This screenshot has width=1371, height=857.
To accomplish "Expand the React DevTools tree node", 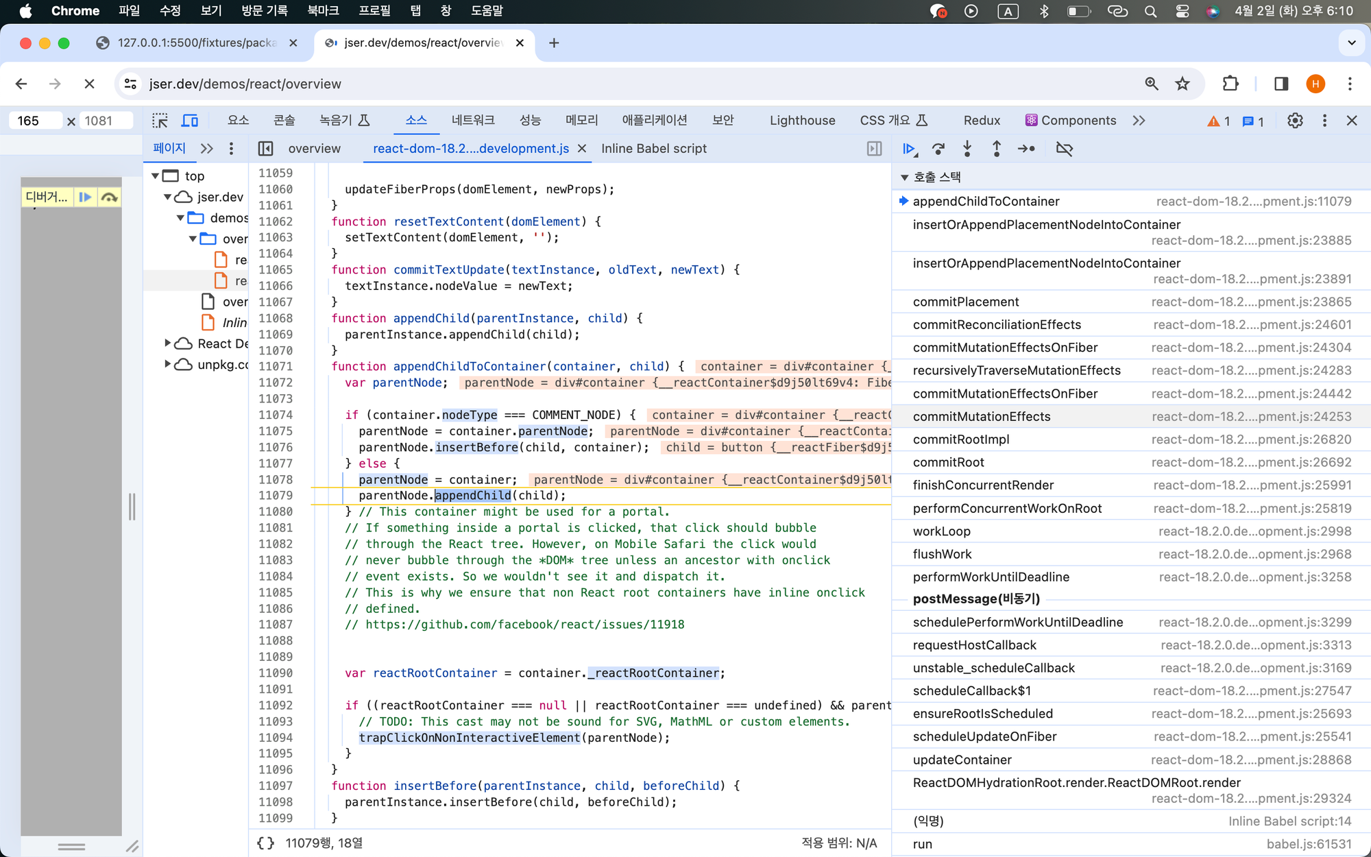I will [x=167, y=343].
